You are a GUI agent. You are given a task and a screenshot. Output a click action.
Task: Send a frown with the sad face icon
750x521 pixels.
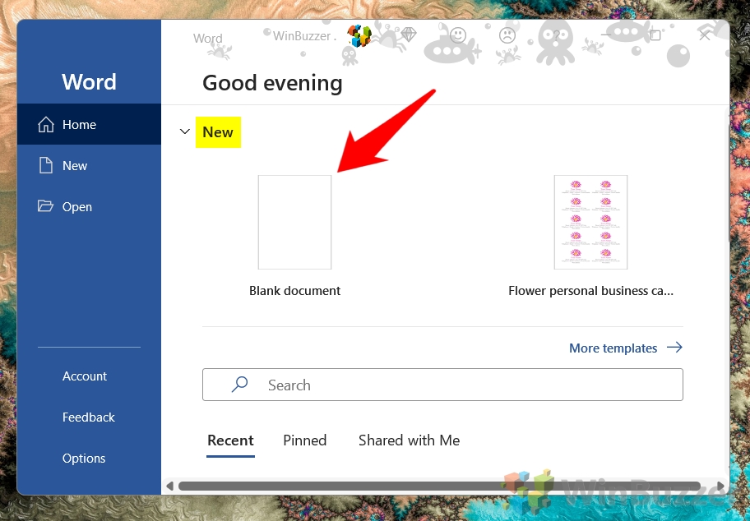click(x=507, y=35)
